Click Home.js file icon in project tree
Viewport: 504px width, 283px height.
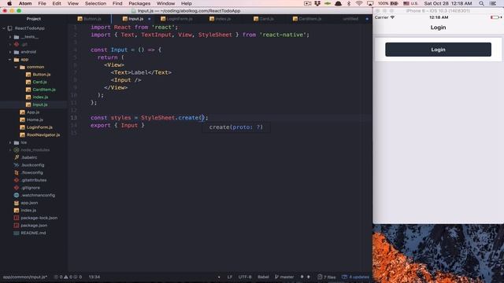[22, 119]
